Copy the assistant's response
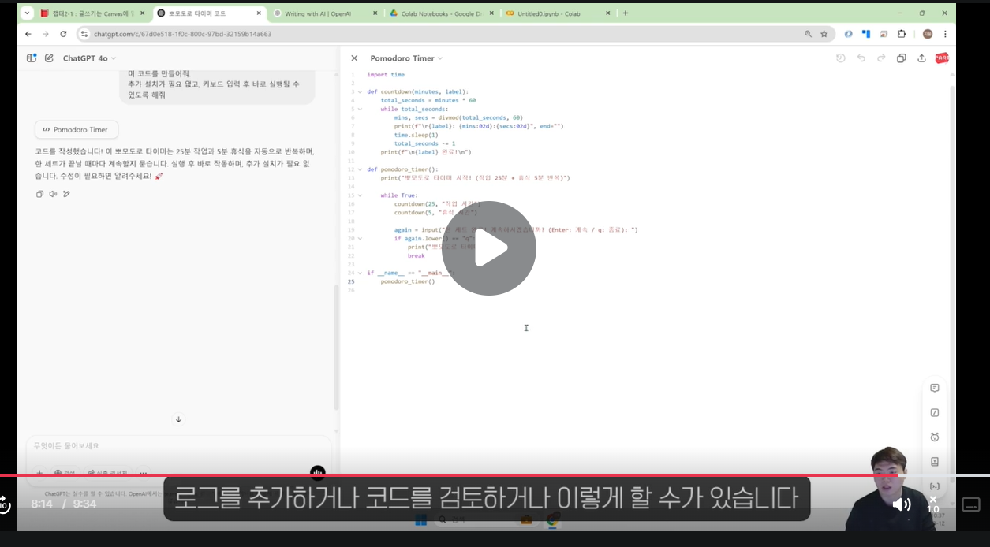 pyautogui.click(x=40, y=194)
